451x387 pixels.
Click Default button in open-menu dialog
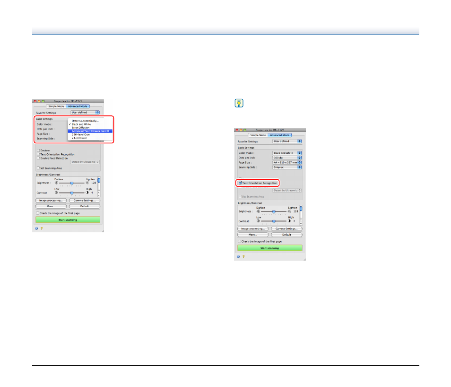point(85,206)
